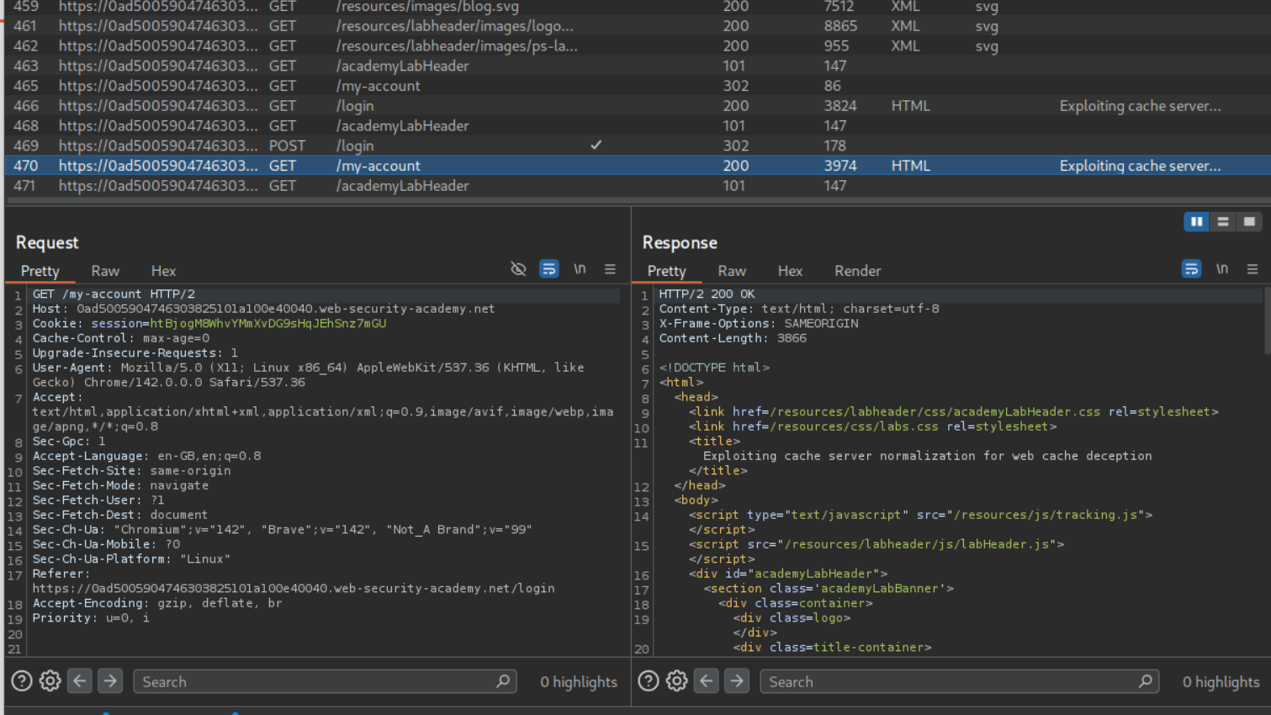The image size is (1271, 715).
Task: Toggle line wrap in Request editor
Action: (548, 269)
